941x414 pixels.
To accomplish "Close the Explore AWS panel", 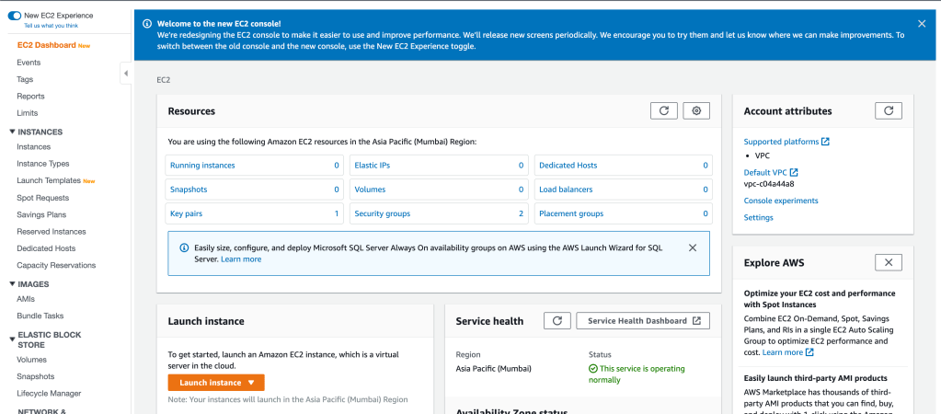I will 889,263.
